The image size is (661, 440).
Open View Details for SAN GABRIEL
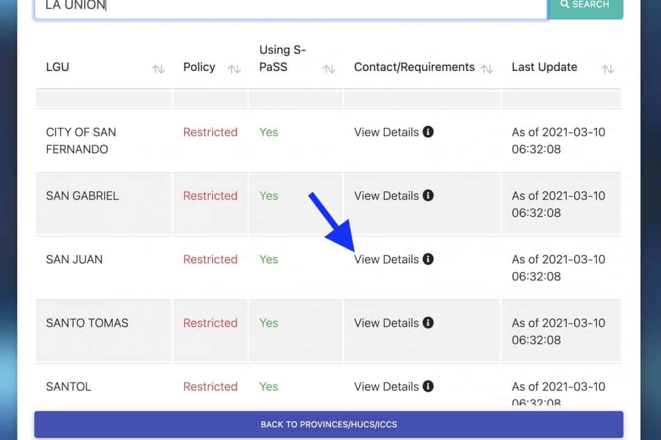[x=386, y=195]
